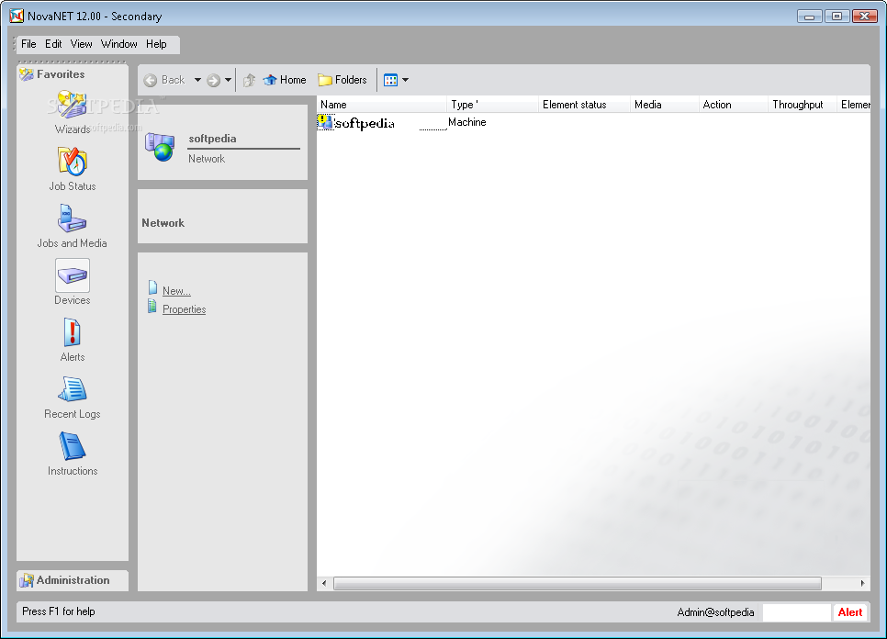This screenshot has width=887, height=639.
Task: Click the Views grid icon
Action: [390, 80]
